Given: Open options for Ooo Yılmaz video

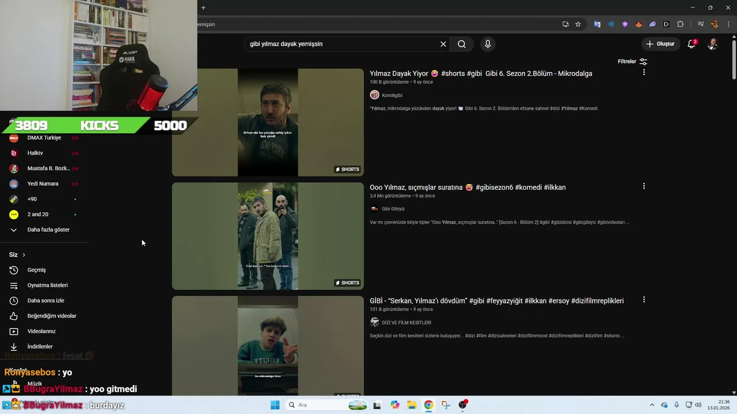Looking at the screenshot, I should click(644, 186).
